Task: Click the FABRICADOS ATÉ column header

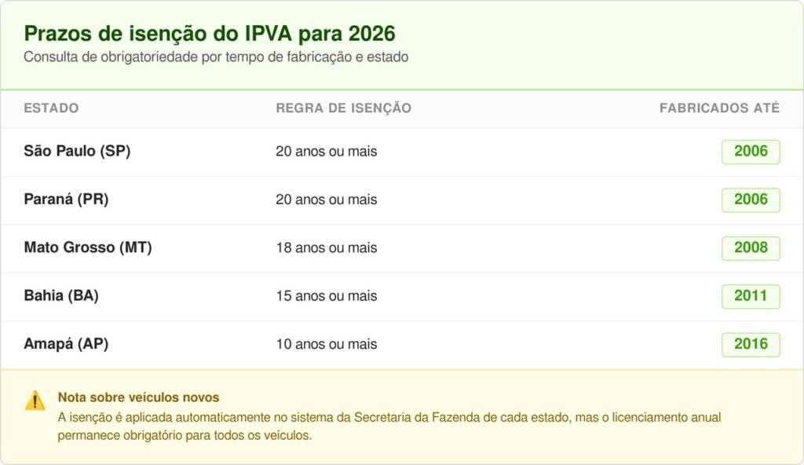Action: (719, 108)
